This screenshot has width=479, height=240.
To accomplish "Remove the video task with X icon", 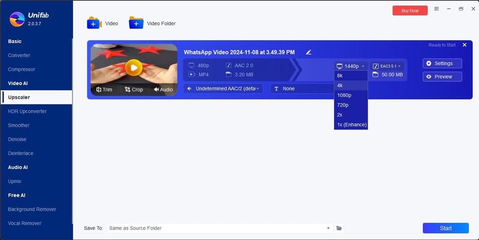I will tap(464, 45).
